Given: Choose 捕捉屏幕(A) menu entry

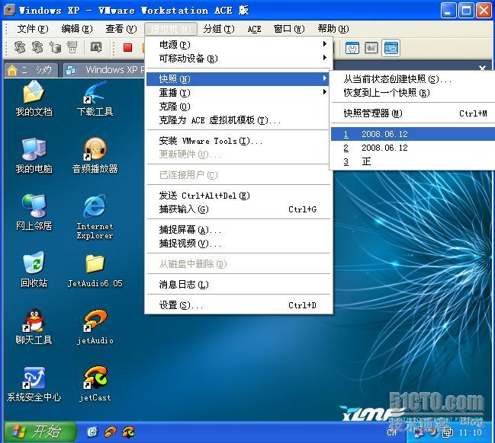Looking at the screenshot, I should [239, 230].
